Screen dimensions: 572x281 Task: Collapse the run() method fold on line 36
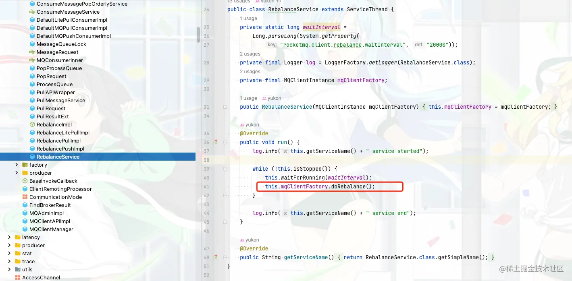point(226,142)
